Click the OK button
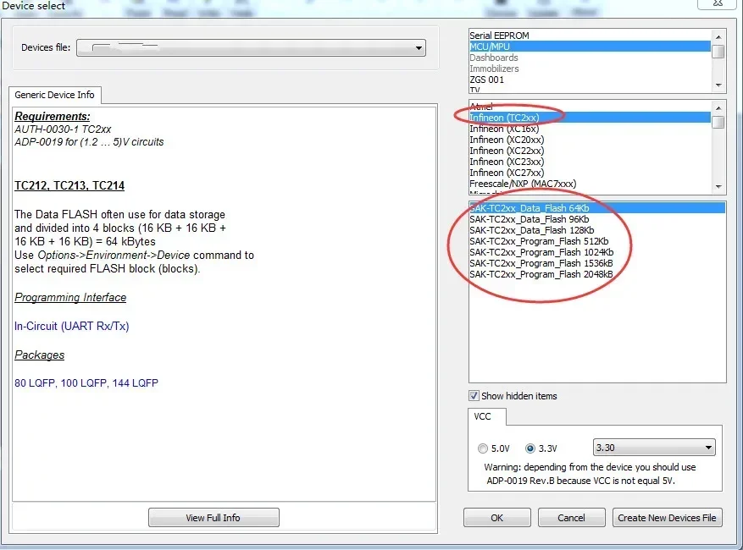 click(497, 518)
